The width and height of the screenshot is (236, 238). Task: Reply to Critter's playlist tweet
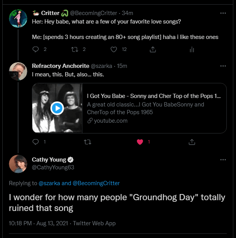coord(36,49)
